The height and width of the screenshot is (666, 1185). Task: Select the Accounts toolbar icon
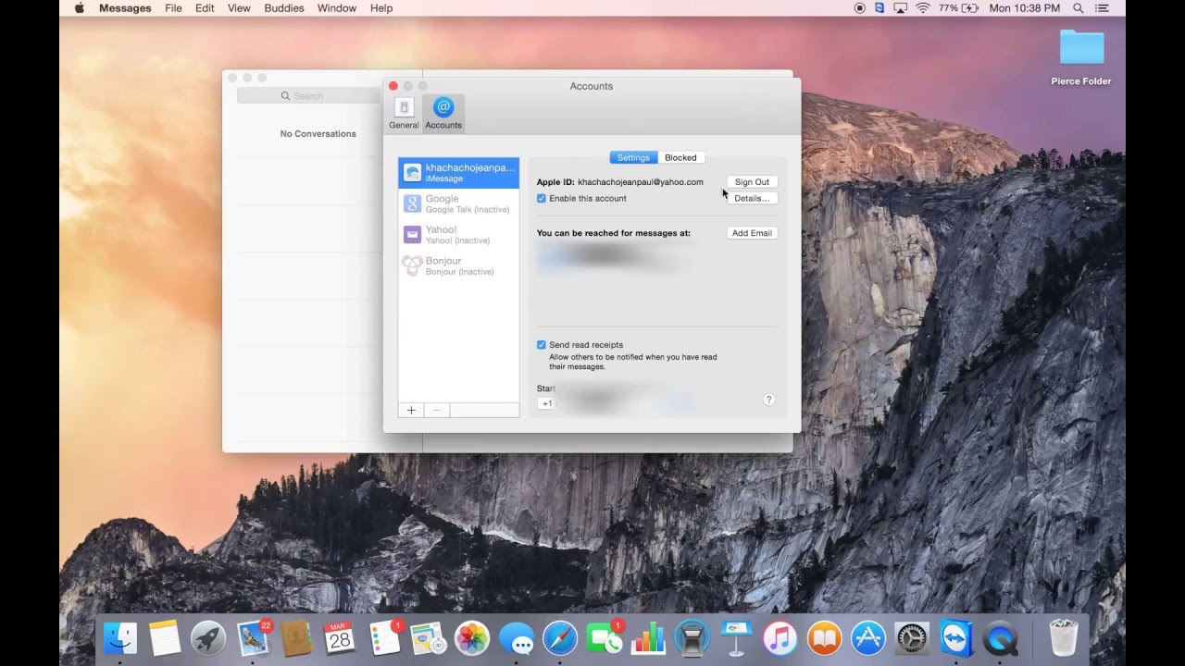443,113
